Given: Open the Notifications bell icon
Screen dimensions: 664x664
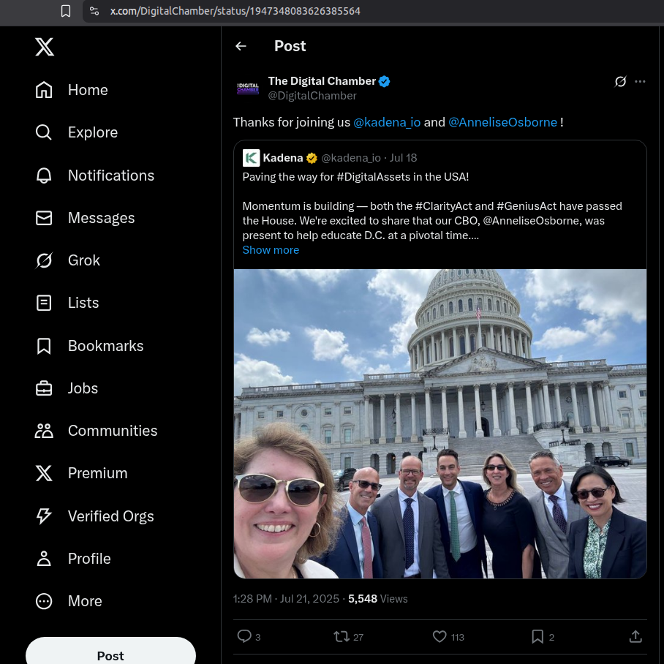Looking at the screenshot, I should tap(44, 176).
